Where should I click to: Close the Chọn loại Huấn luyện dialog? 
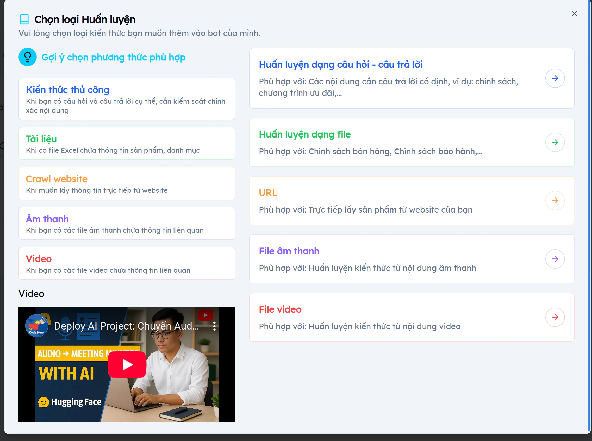pos(574,13)
